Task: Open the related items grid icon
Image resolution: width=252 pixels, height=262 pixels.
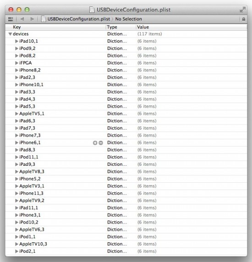Action: coord(11,19)
